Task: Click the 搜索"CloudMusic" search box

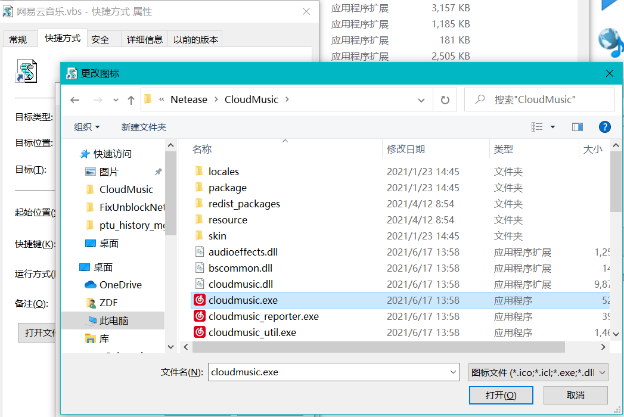Action: [x=539, y=99]
